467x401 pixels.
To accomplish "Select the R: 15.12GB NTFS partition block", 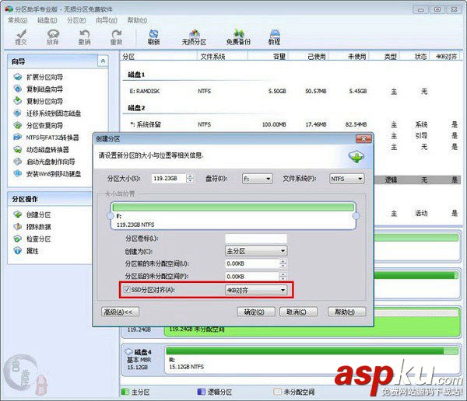I will (312, 358).
